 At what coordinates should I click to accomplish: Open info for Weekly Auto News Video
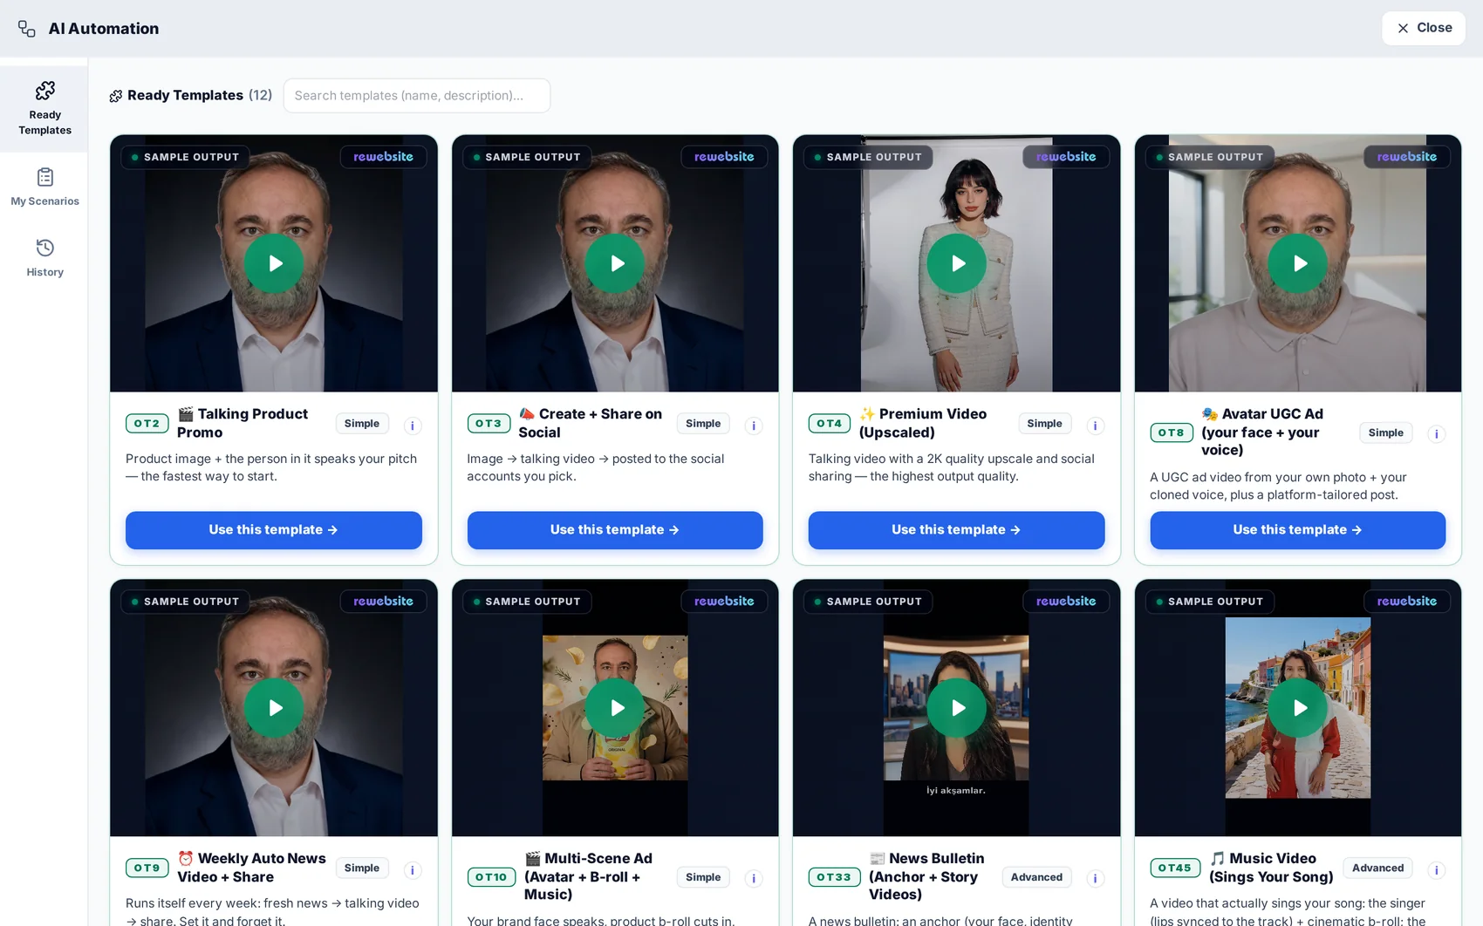point(413,870)
